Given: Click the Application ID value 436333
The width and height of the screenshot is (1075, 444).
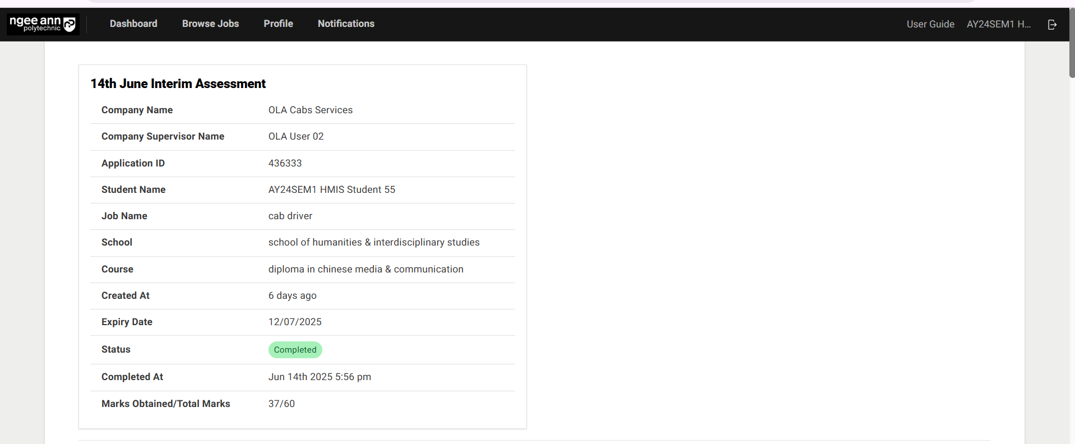Looking at the screenshot, I should pyautogui.click(x=285, y=163).
